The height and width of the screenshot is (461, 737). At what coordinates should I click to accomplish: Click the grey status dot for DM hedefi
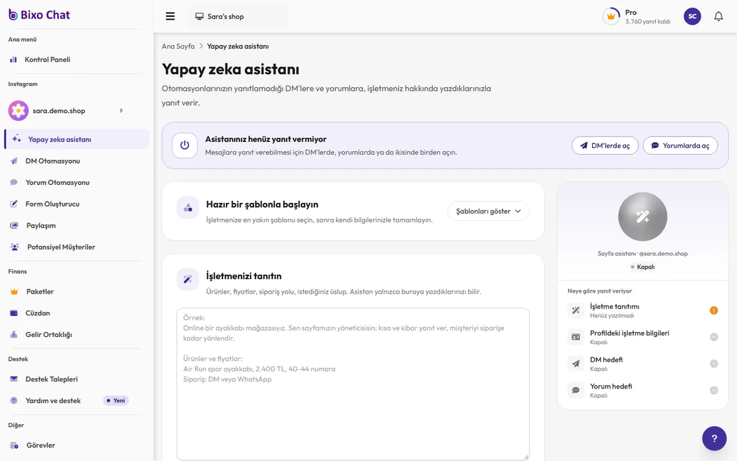[x=714, y=364]
